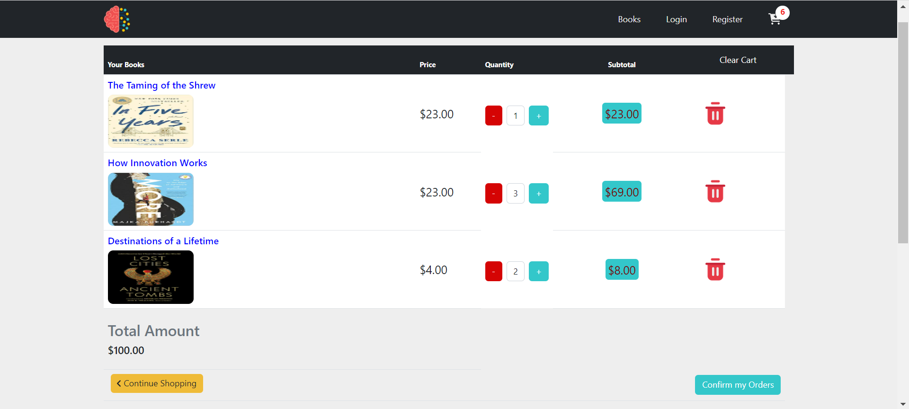Decrease quantity of The Taming of the Shrew

pyautogui.click(x=493, y=116)
